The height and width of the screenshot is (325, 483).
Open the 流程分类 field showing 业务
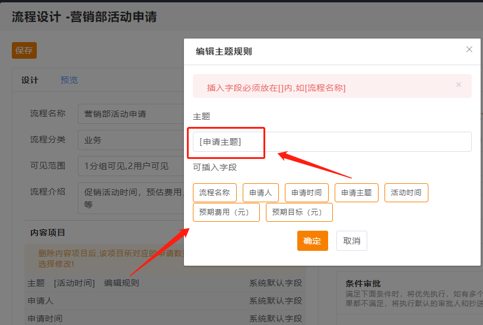131,140
